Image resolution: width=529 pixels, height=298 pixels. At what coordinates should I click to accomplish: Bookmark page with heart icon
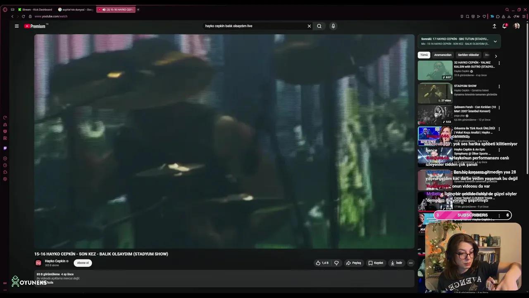coord(484,17)
